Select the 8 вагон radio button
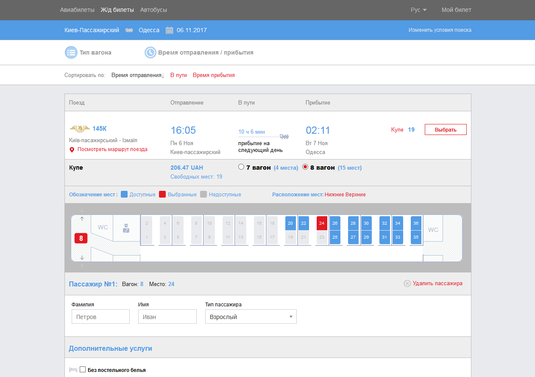The width and height of the screenshot is (535, 377). pos(305,167)
